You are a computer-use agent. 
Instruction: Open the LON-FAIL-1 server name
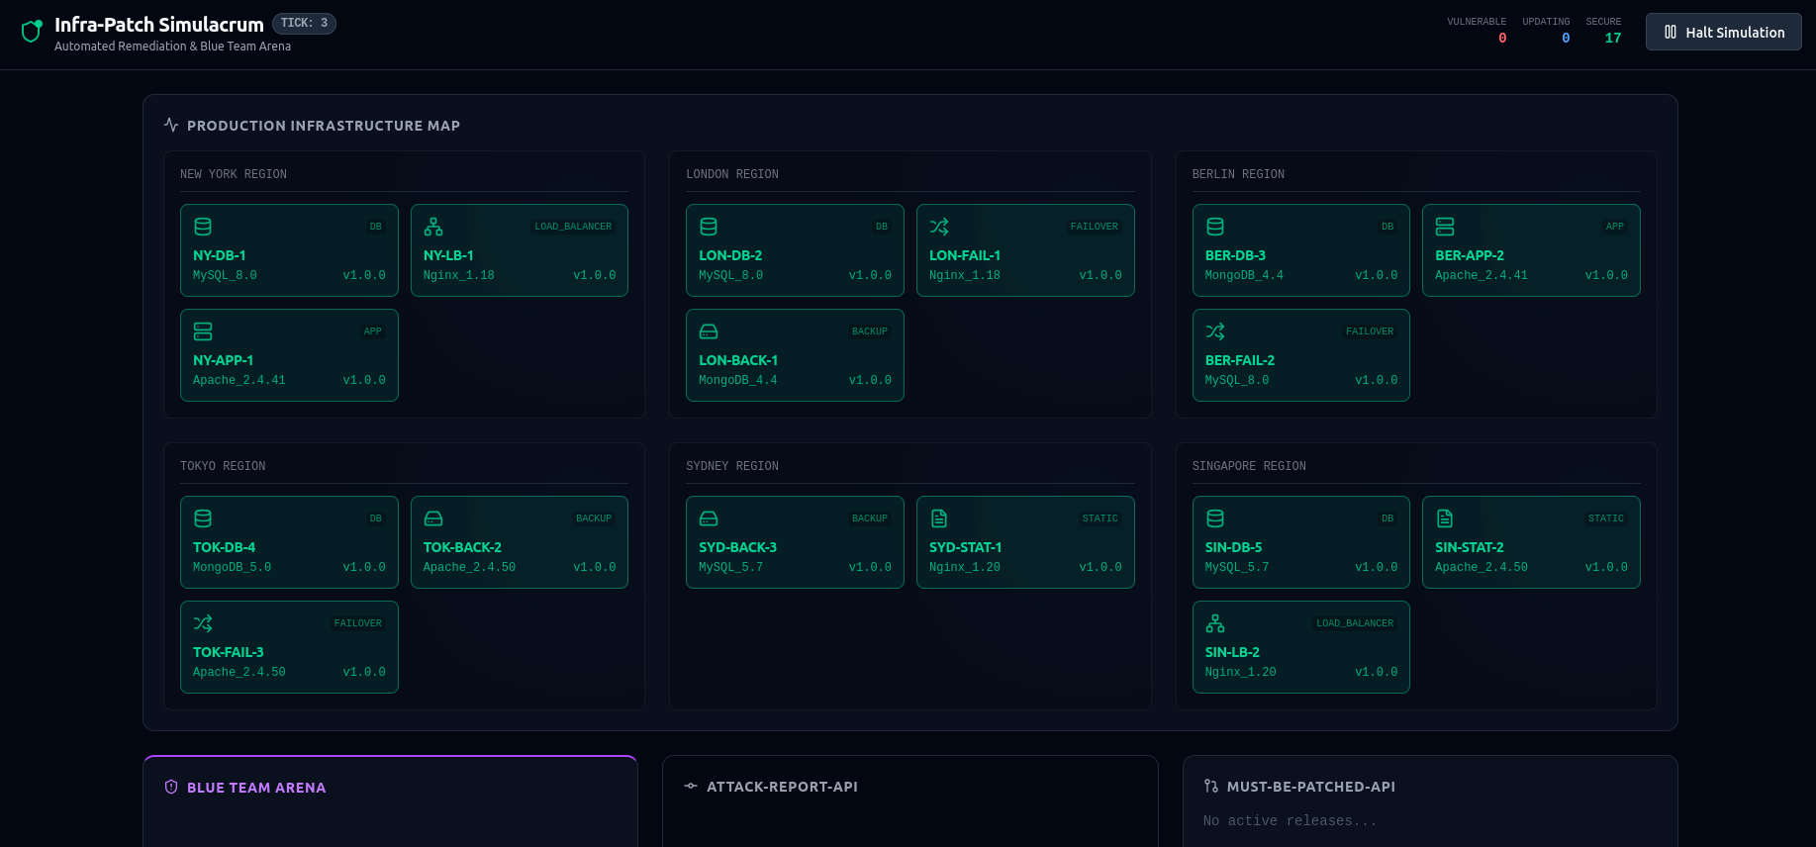(965, 255)
